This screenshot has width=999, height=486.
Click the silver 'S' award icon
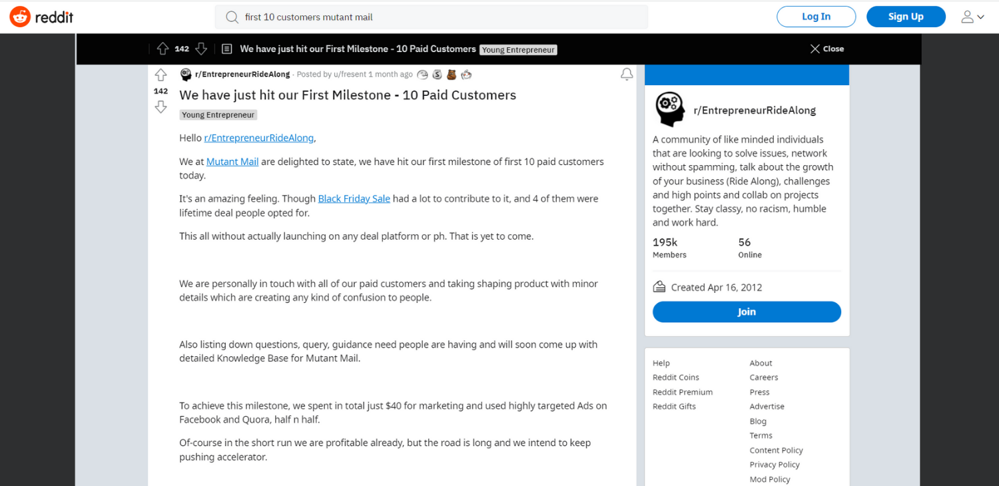point(437,75)
